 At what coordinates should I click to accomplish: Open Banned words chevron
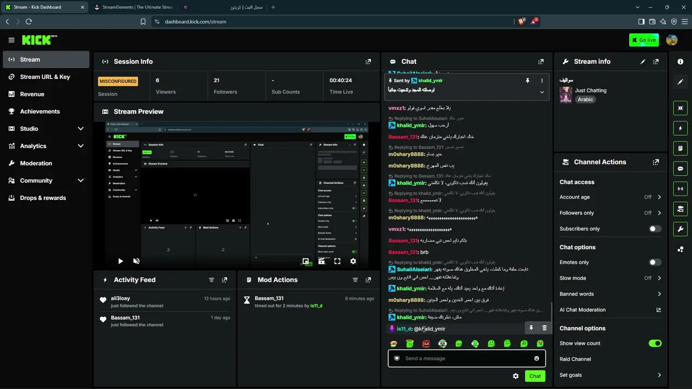[659, 294]
